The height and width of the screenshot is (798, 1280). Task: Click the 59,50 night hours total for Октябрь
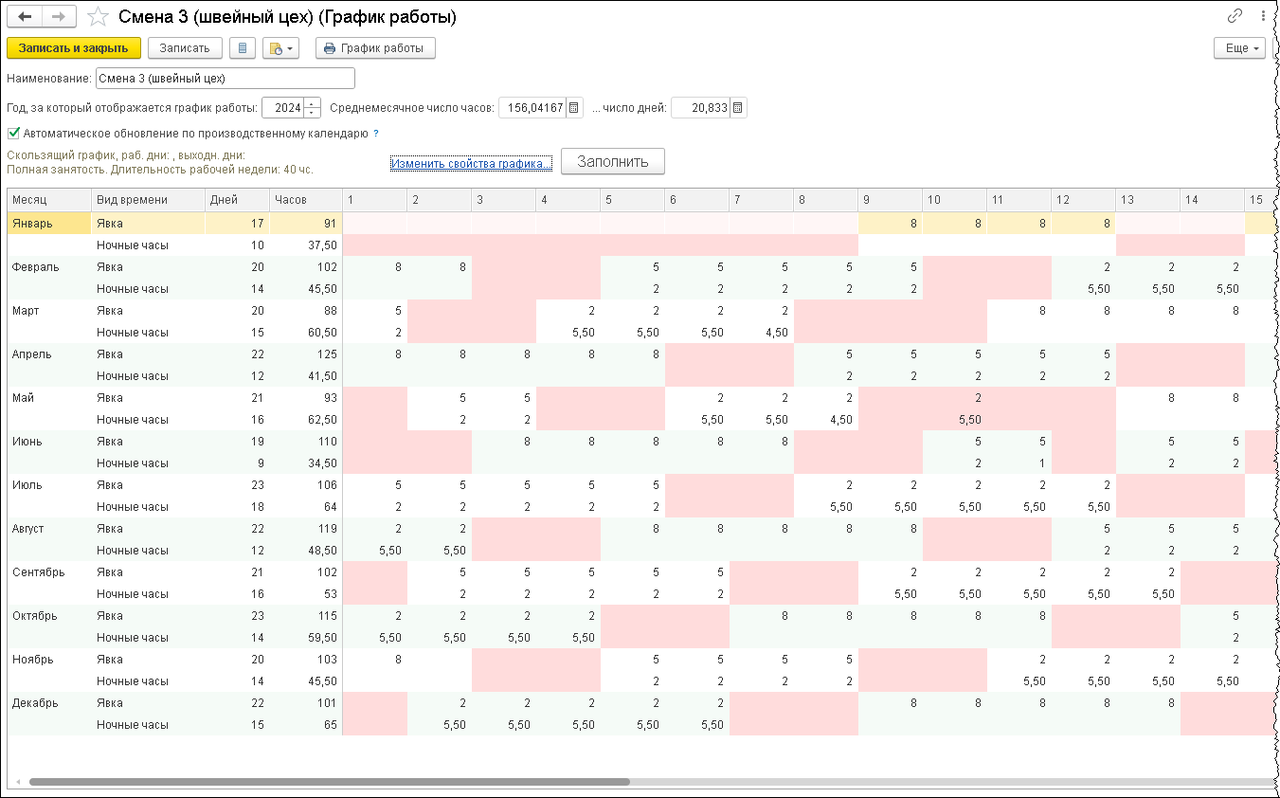[x=305, y=638]
